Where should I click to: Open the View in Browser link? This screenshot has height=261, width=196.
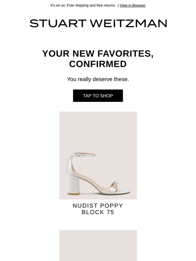pyautogui.click(x=132, y=5)
